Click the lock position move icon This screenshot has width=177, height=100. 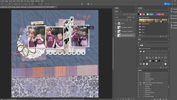pos(123,20)
